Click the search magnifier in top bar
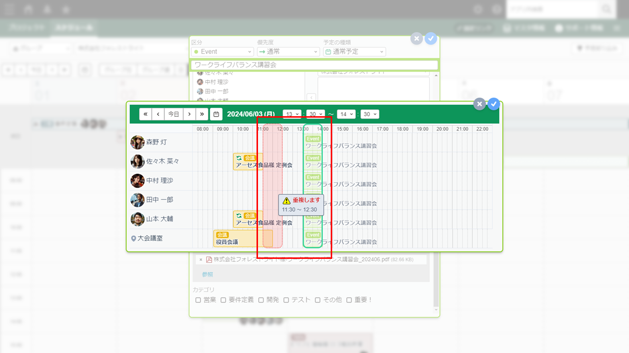629x353 pixels. point(607,9)
